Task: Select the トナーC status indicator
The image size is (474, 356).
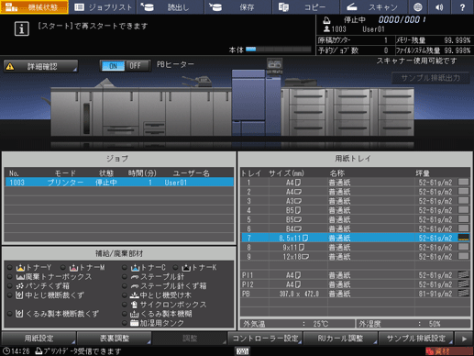Action: point(124,267)
